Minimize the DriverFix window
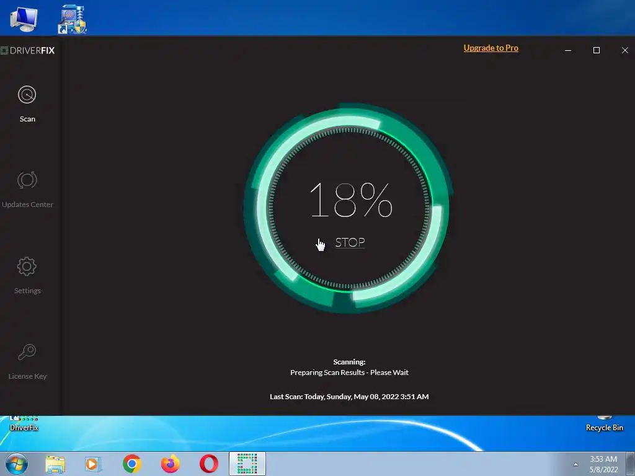Viewport: 635px width, 476px height. click(x=568, y=50)
